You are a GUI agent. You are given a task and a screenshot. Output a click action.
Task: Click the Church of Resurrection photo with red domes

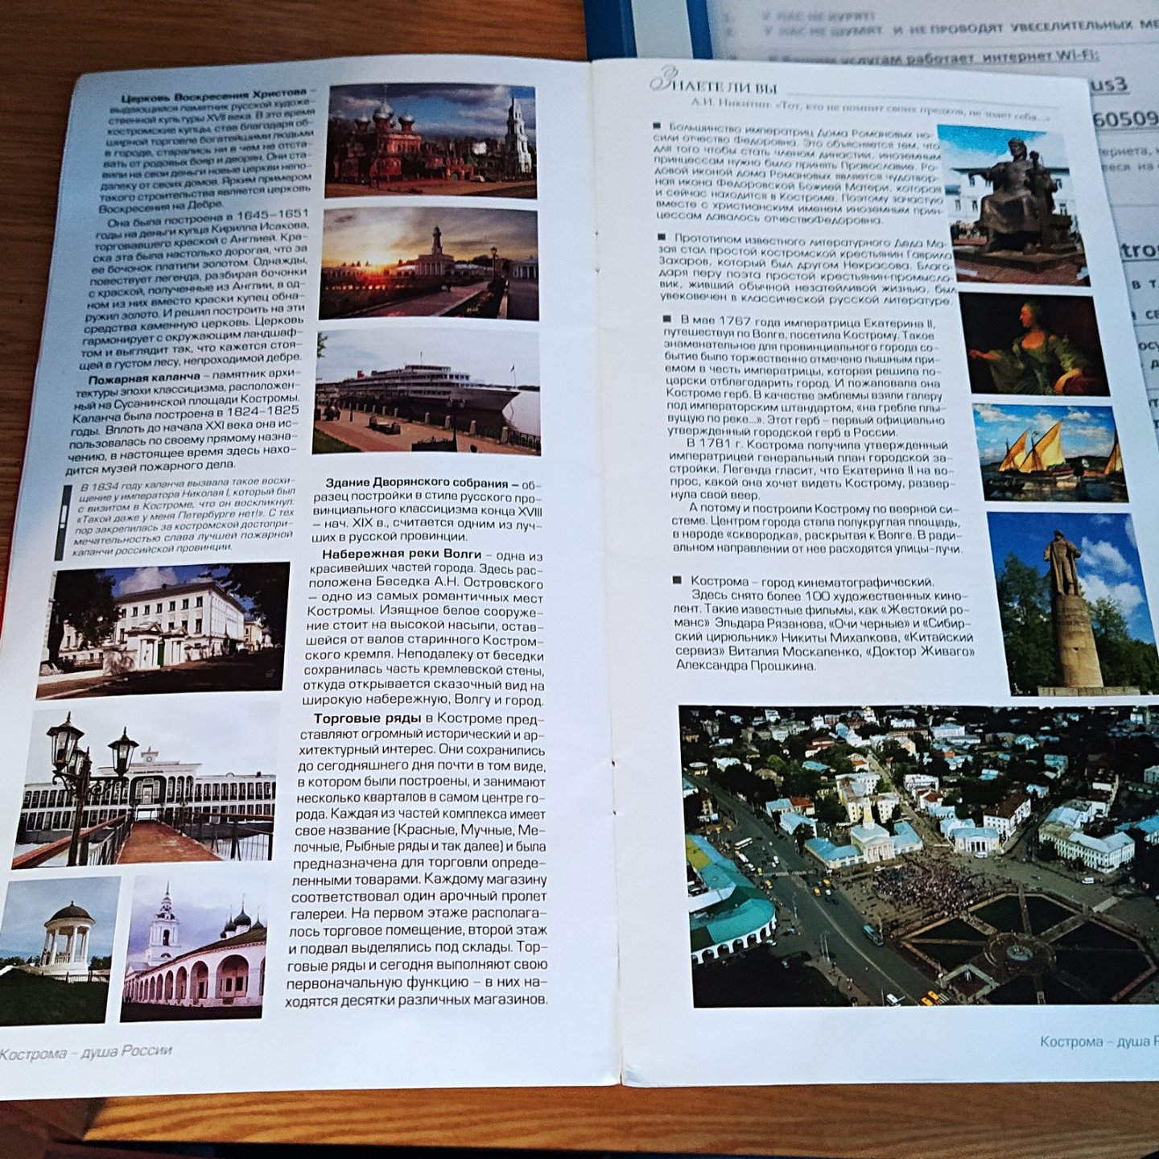[x=431, y=140]
